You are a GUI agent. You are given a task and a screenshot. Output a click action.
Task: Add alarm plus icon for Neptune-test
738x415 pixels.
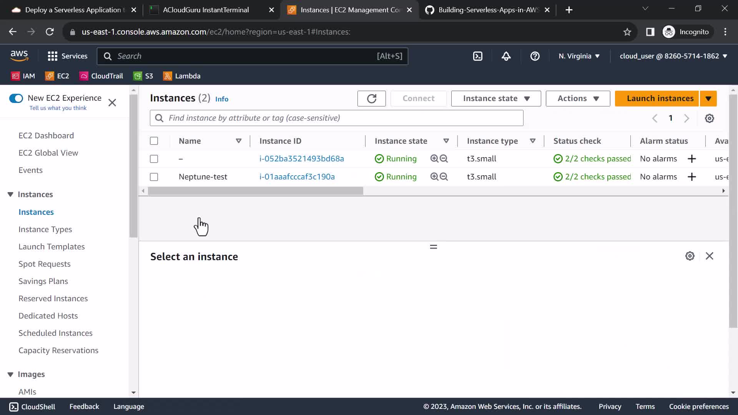pyautogui.click(x=691, y=177)
